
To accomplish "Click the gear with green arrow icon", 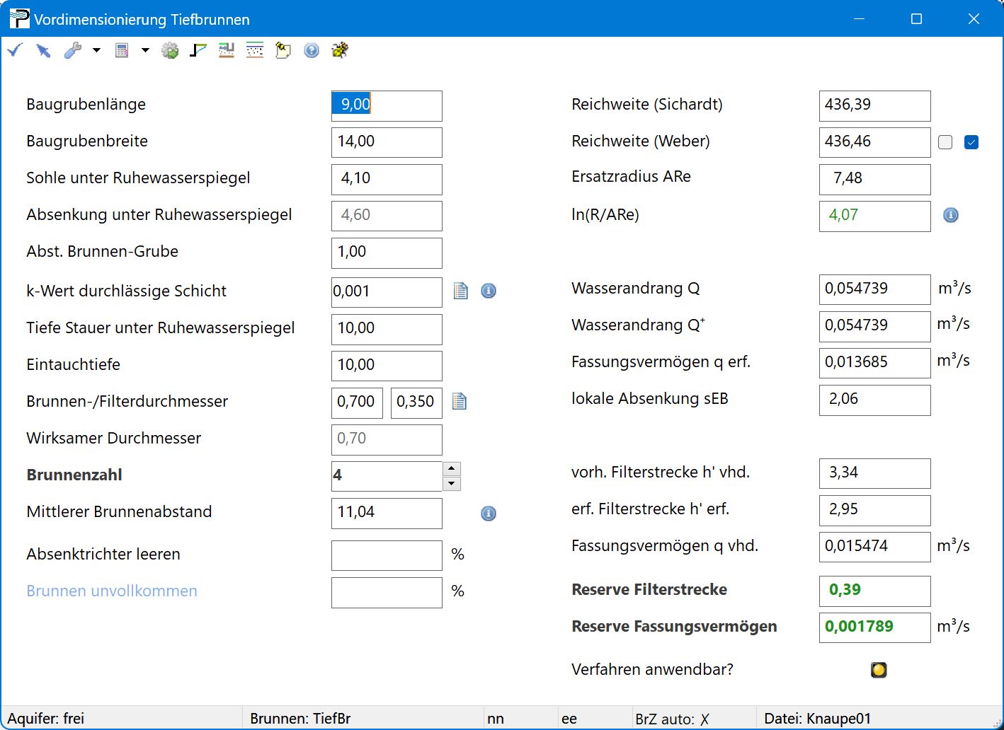I will [170, 50].
